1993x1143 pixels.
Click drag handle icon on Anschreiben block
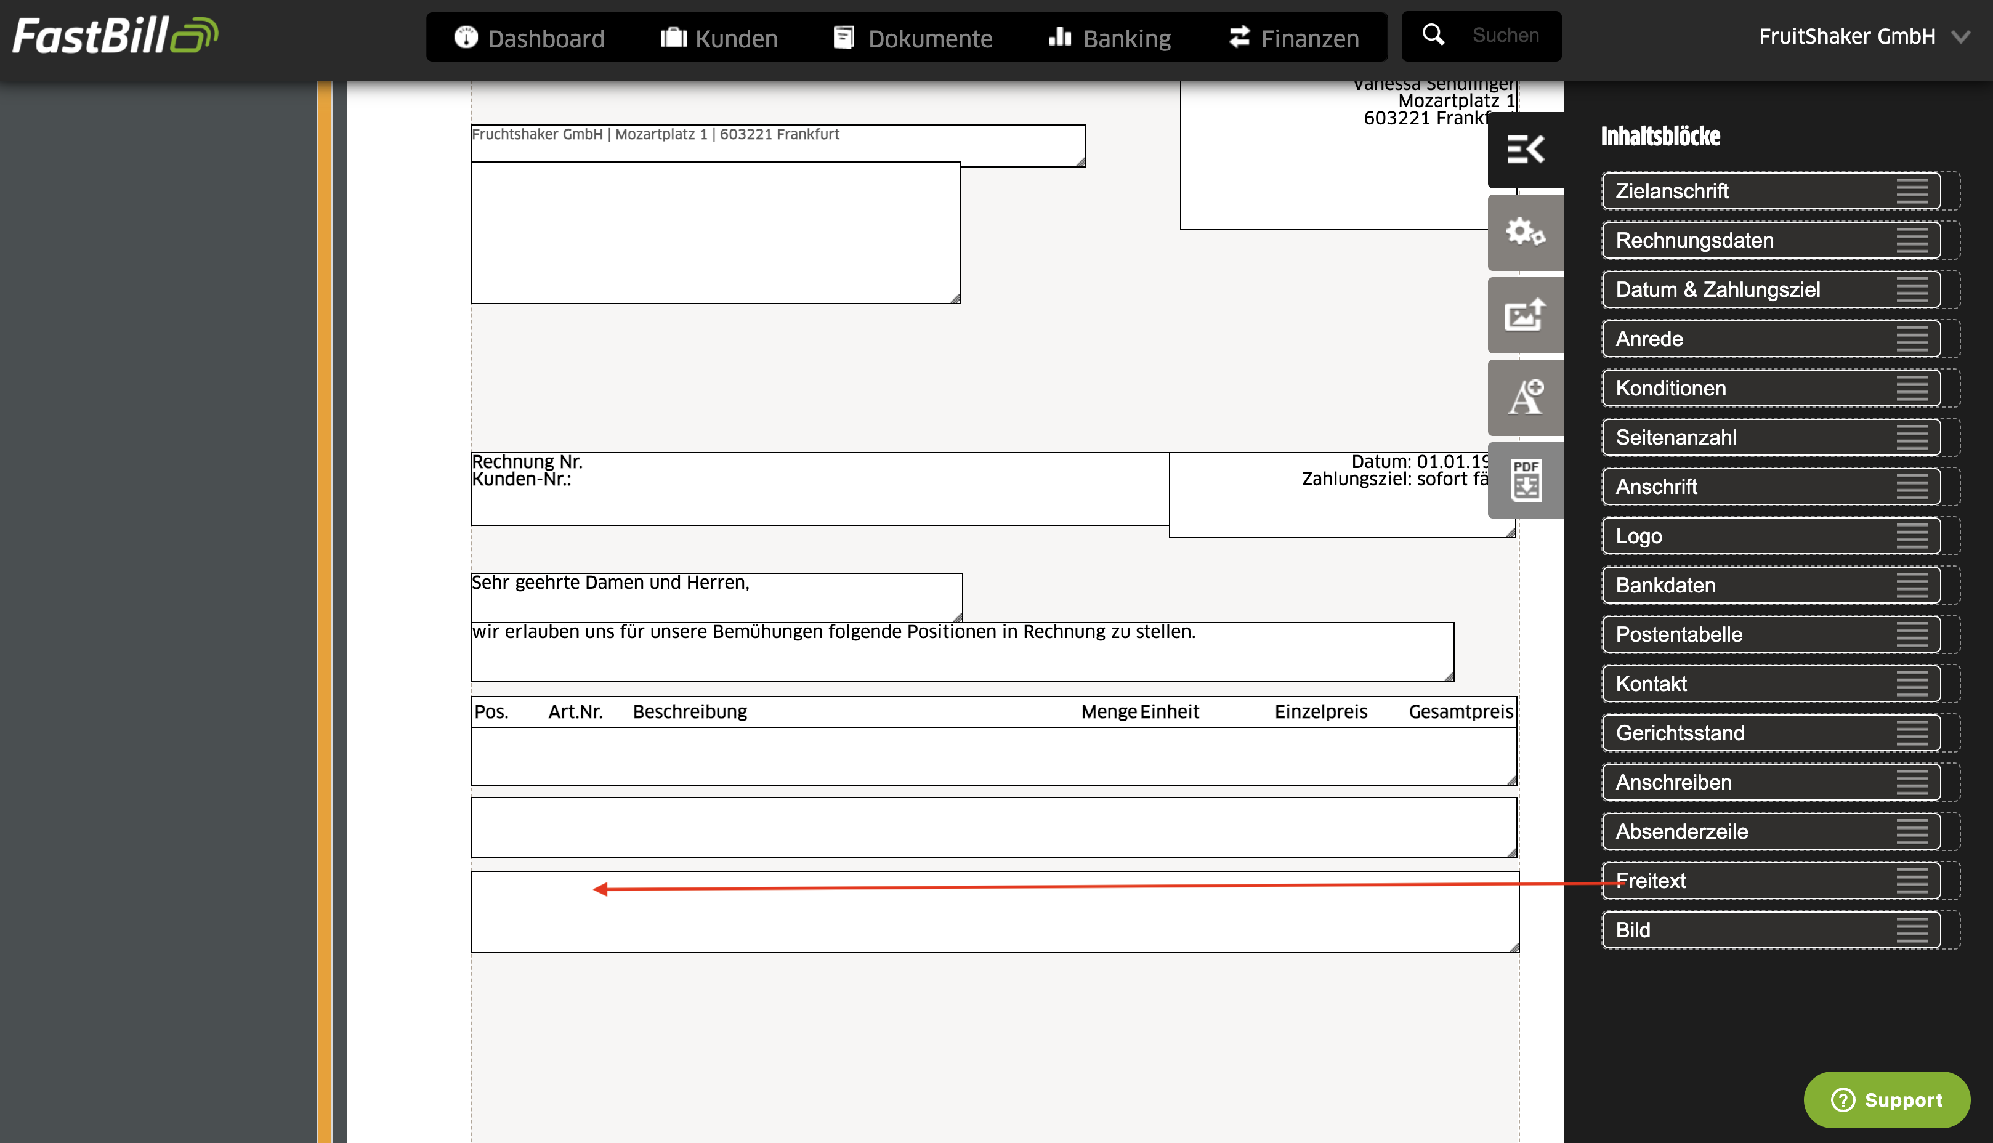tap(1912, 782)
